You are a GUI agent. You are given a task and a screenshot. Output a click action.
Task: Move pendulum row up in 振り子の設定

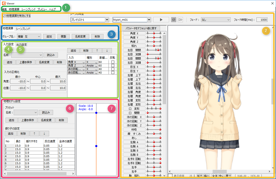(34, 134)
